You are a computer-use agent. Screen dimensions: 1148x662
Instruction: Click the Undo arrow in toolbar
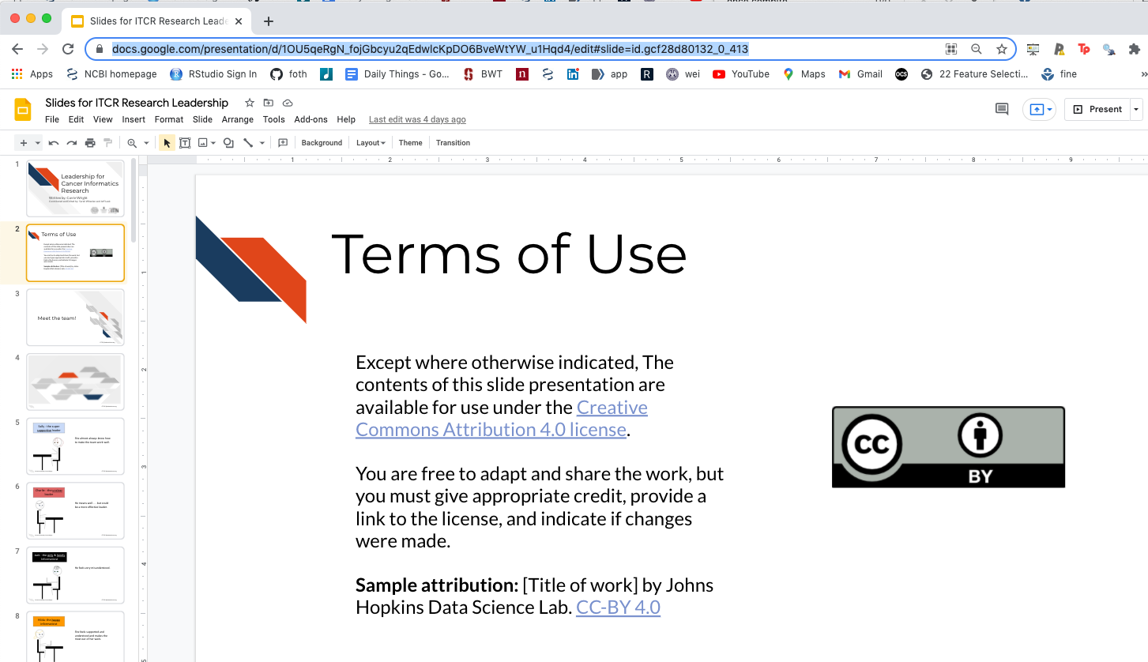(x=54, y=143)
